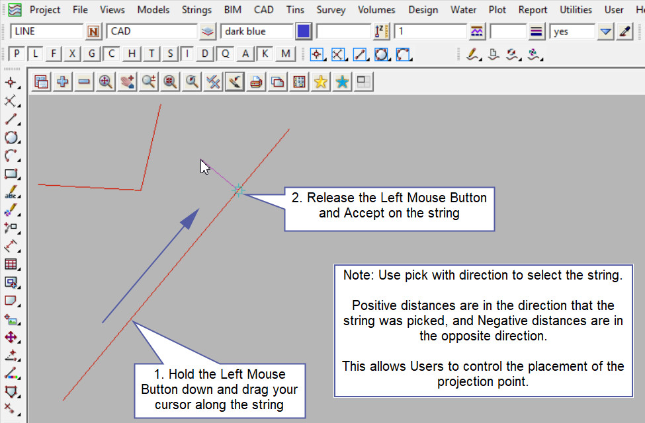Toggle the F snap button
Screen dimensions: 645x423
click(54, 54)
